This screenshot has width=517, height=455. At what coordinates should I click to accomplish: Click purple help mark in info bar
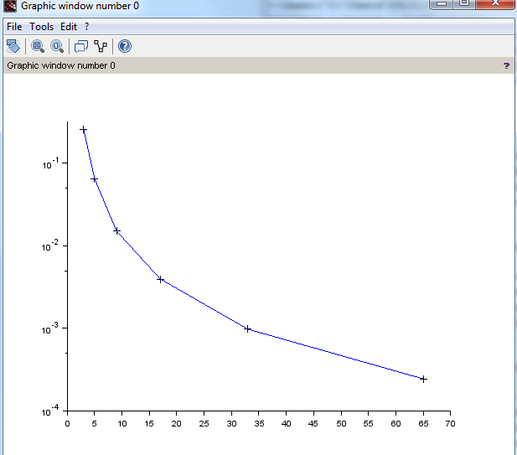pyautogui.click(x=506, y=66)
